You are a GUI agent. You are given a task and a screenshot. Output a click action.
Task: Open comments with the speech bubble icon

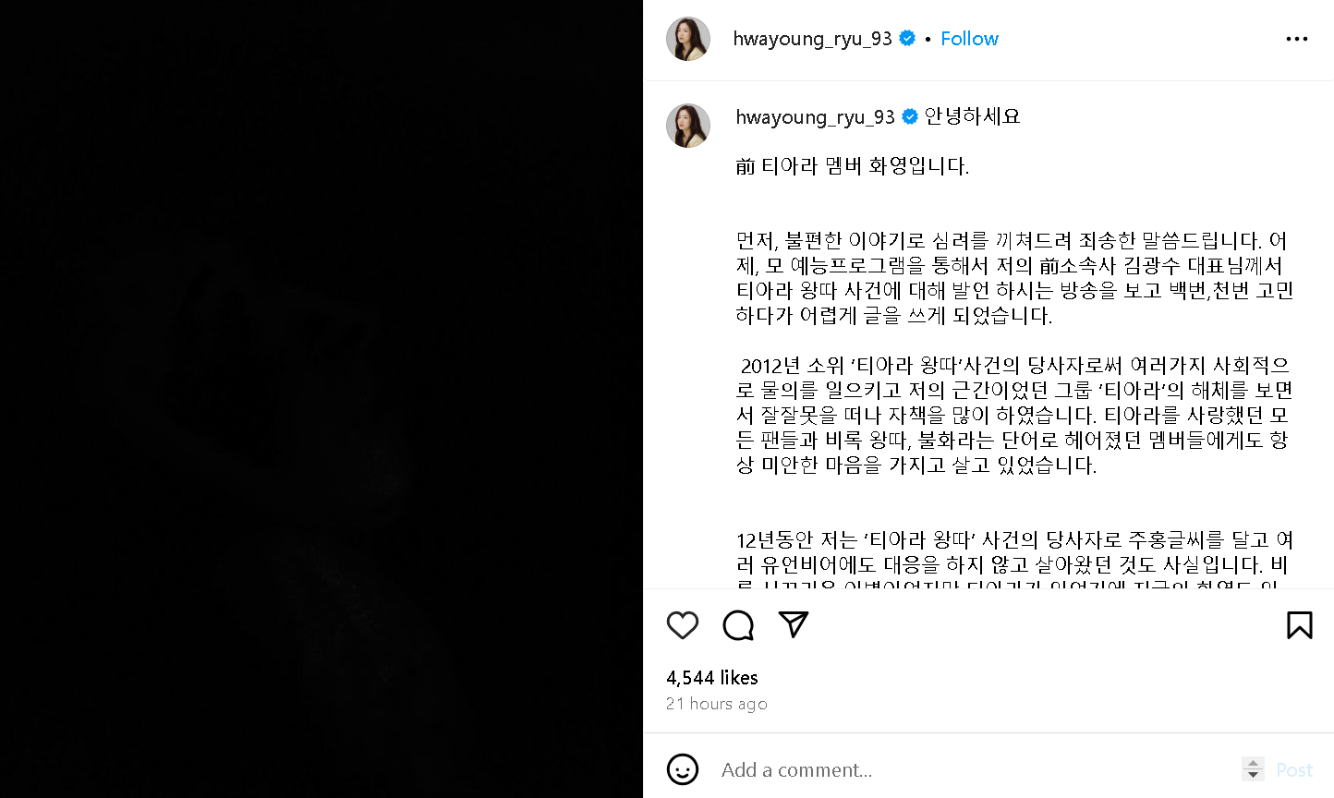[x=738, y=625]
